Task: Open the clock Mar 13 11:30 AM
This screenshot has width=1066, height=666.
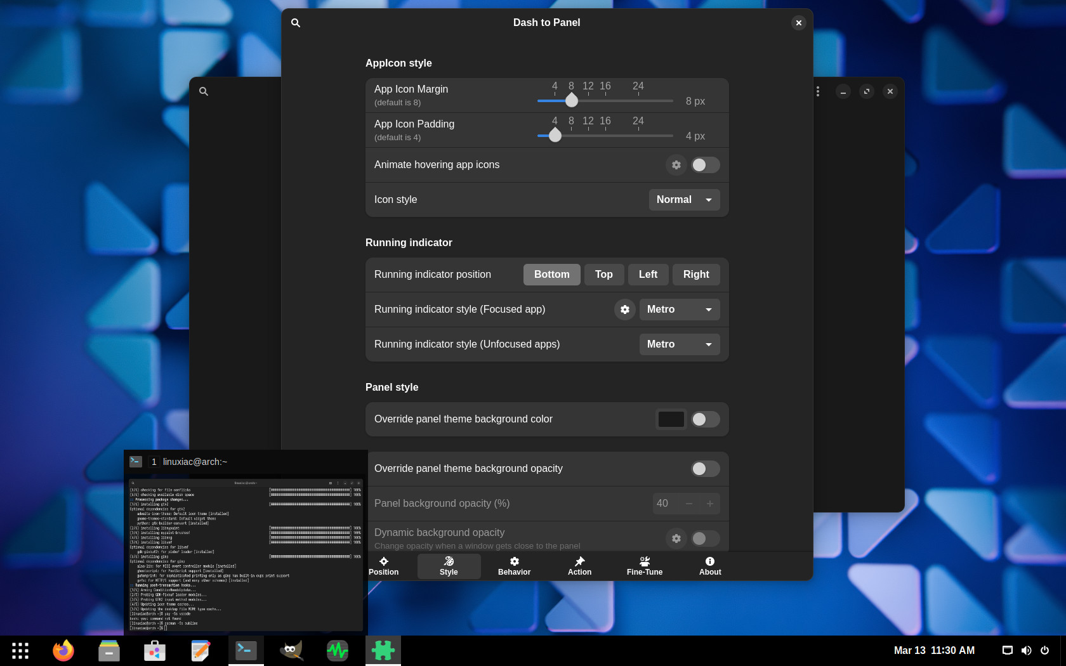Action: tap(934, 651)
